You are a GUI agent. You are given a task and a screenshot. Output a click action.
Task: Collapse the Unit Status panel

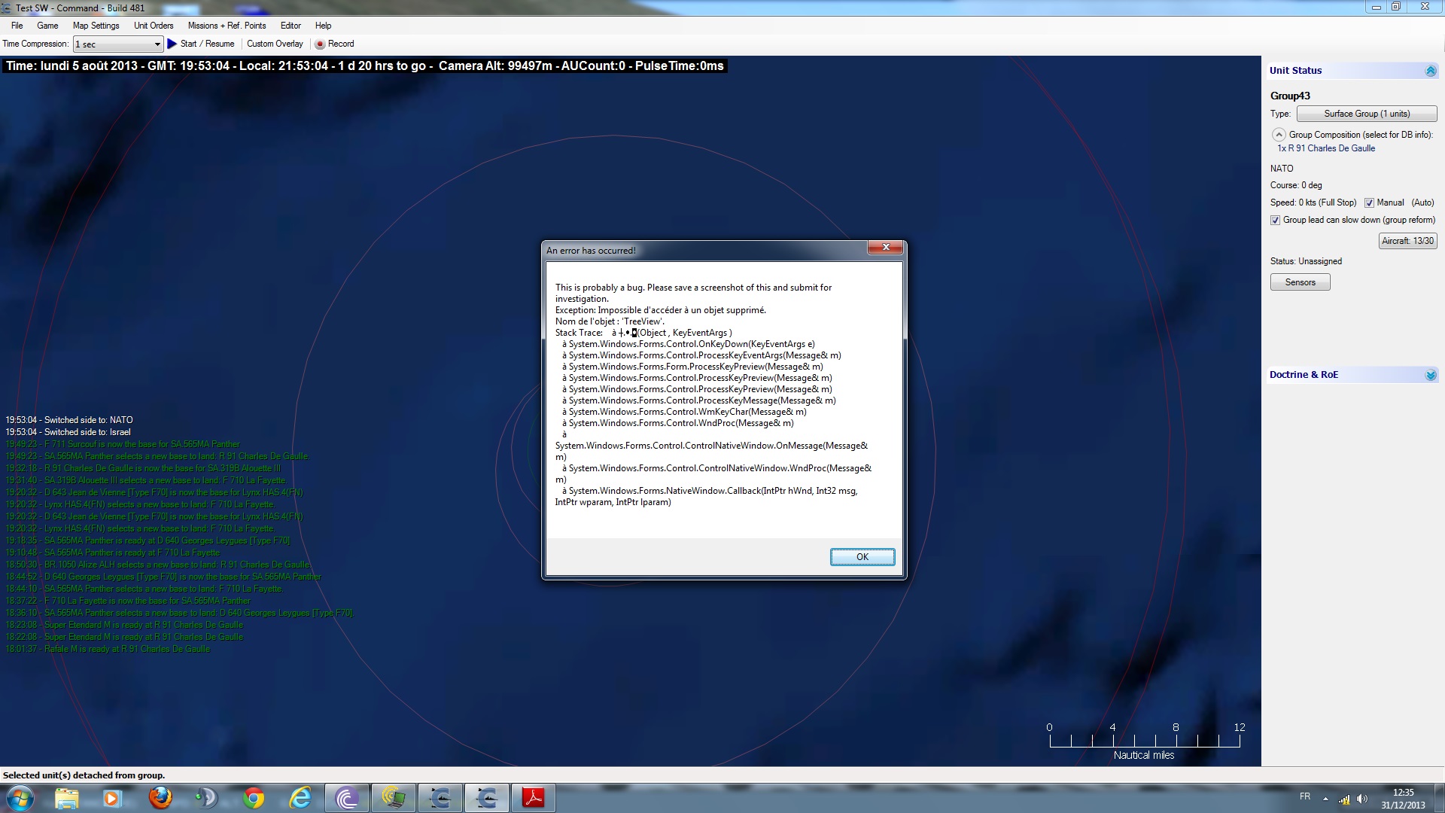1430,71
